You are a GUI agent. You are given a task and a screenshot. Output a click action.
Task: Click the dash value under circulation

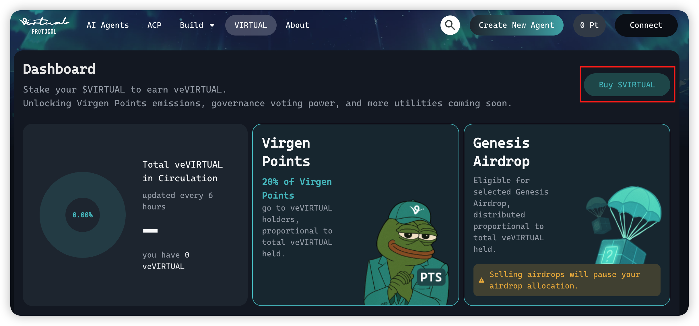150,231
